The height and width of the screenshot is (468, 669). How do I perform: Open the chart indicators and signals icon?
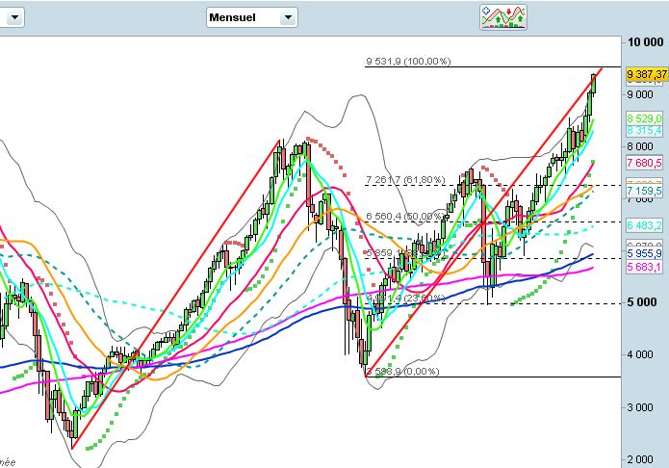(503, 17)
